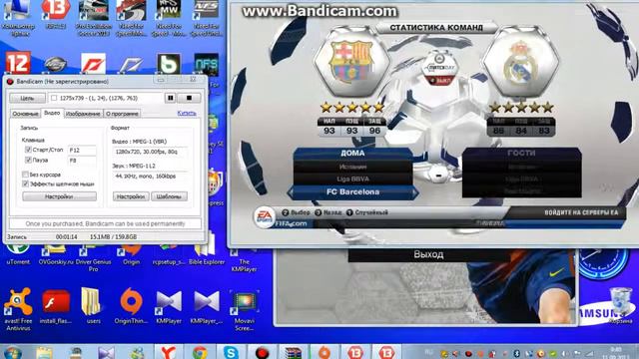Click the F12 hotkey field
This screenshot has width=639, height=359.
[x=82, y=151]
